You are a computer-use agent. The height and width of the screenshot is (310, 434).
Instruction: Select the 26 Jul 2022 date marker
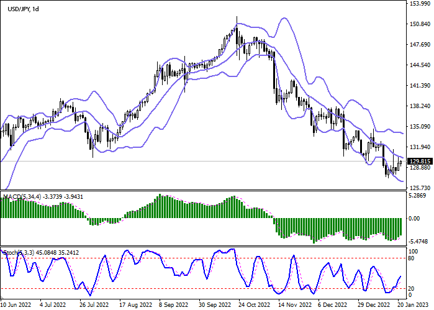(93, 305)
